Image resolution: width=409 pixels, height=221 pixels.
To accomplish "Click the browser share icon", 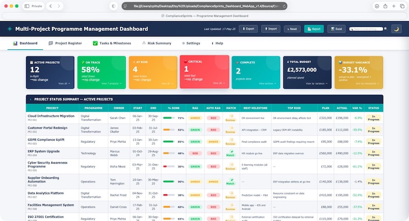I will pyautogui.click(x=385, y=6).
